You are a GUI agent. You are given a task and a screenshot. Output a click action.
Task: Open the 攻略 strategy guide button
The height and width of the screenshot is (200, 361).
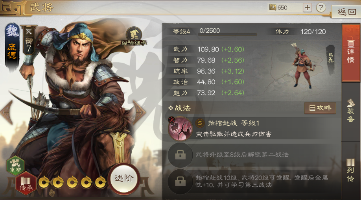click(320, 108)
